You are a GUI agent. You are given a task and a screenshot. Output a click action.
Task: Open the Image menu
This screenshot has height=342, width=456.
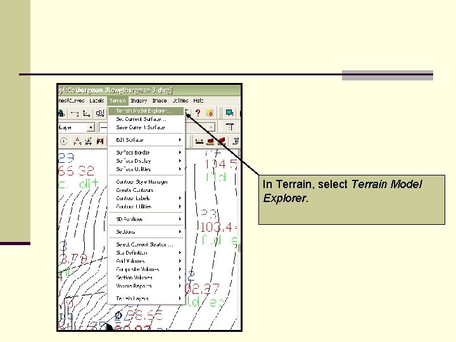160,101
